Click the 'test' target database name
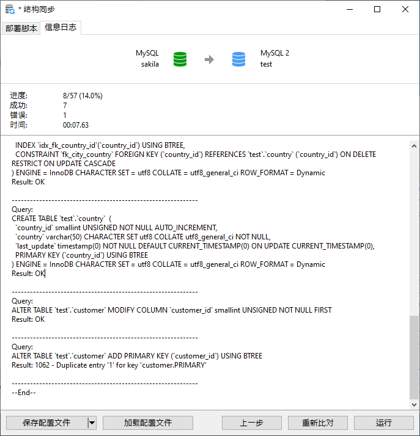 click(266, 64)
